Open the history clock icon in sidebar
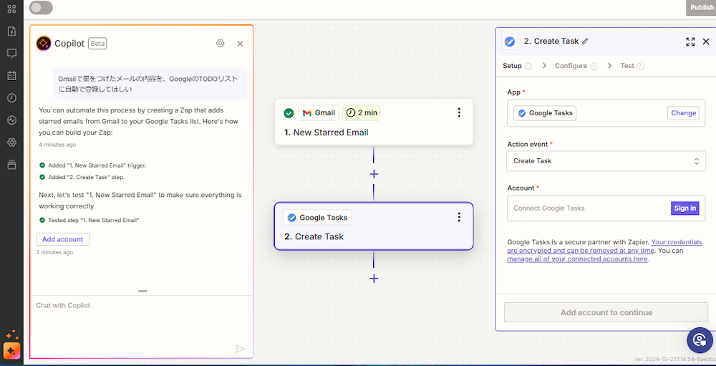Image resolution: width=716 pixels, height=366 pixels. pos(12,98)
